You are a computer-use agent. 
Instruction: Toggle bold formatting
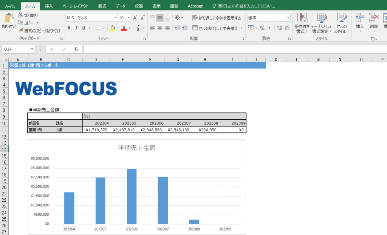tap(69, 28)
